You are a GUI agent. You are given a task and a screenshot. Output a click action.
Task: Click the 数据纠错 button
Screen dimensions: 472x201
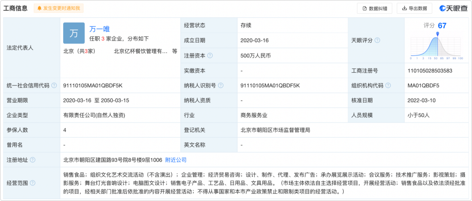point(375,8)
